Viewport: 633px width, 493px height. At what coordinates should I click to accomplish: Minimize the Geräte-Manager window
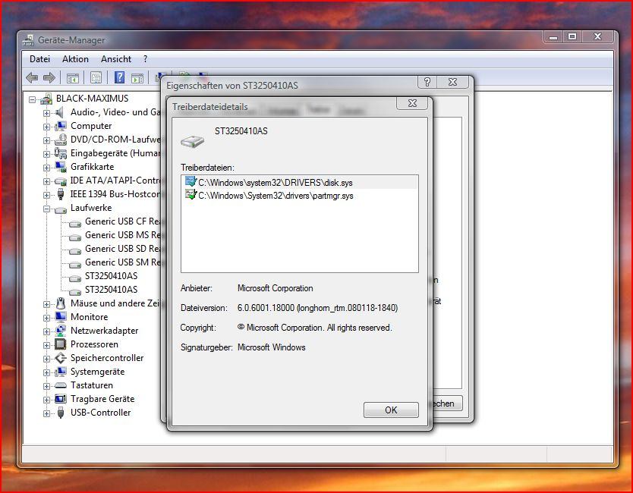(x=553, y=37)
